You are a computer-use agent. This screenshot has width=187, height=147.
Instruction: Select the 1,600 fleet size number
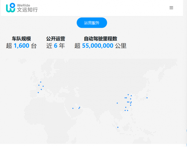tap(22, 46)
